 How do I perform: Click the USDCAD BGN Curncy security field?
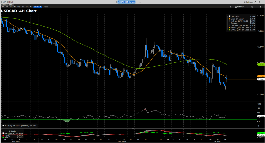pos(126,2)
